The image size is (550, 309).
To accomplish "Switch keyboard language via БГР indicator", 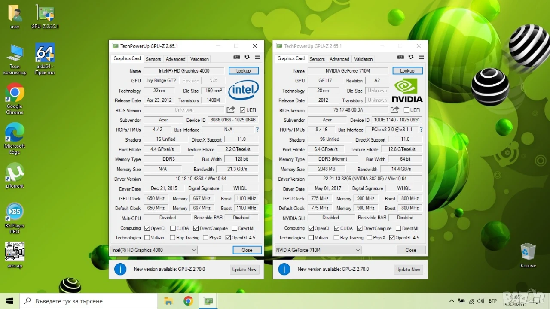I will pos(493,301).
